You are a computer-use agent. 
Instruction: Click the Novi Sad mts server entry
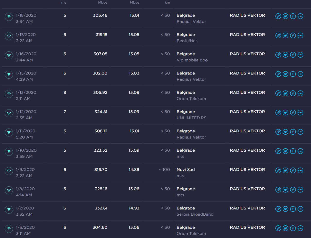(x=186, y=172)
